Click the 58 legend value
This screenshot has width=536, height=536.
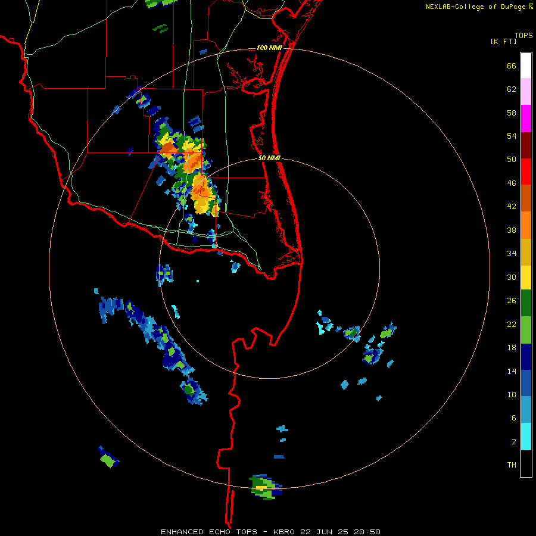512,113
